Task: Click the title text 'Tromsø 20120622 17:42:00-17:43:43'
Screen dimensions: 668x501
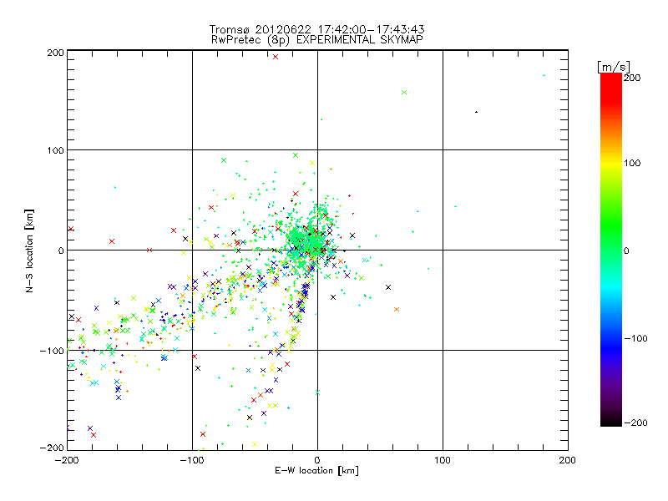Action: pos(316,29)
